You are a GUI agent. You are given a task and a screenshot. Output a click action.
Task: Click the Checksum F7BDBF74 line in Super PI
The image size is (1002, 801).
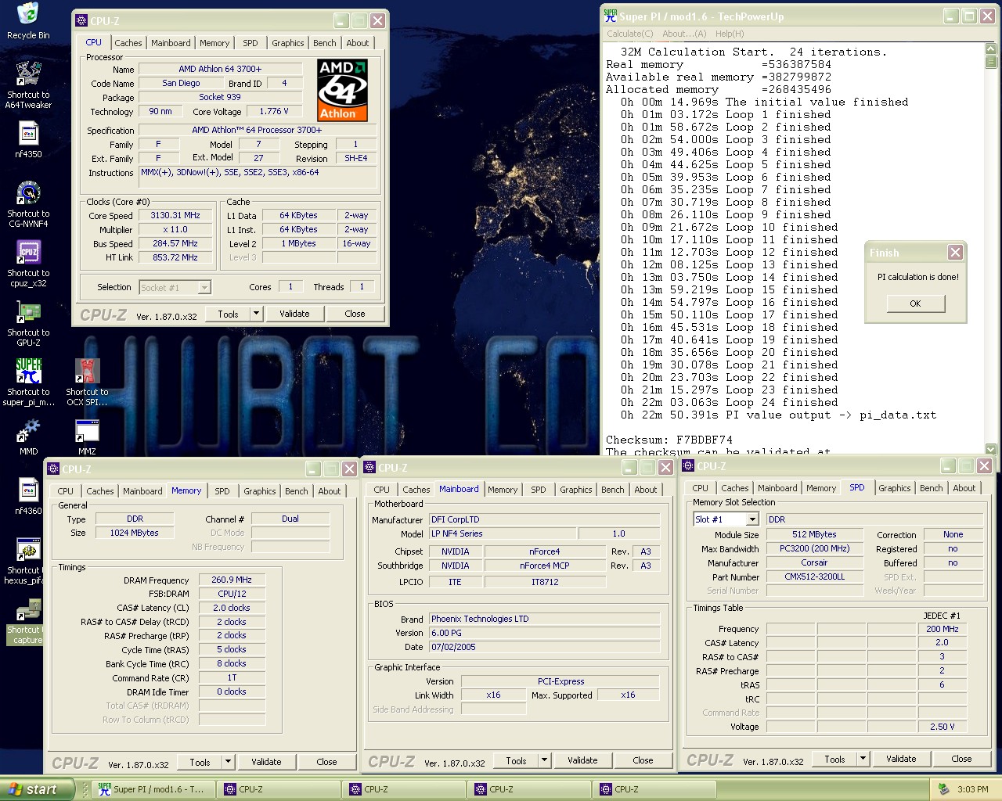click(x=669, y=440)
